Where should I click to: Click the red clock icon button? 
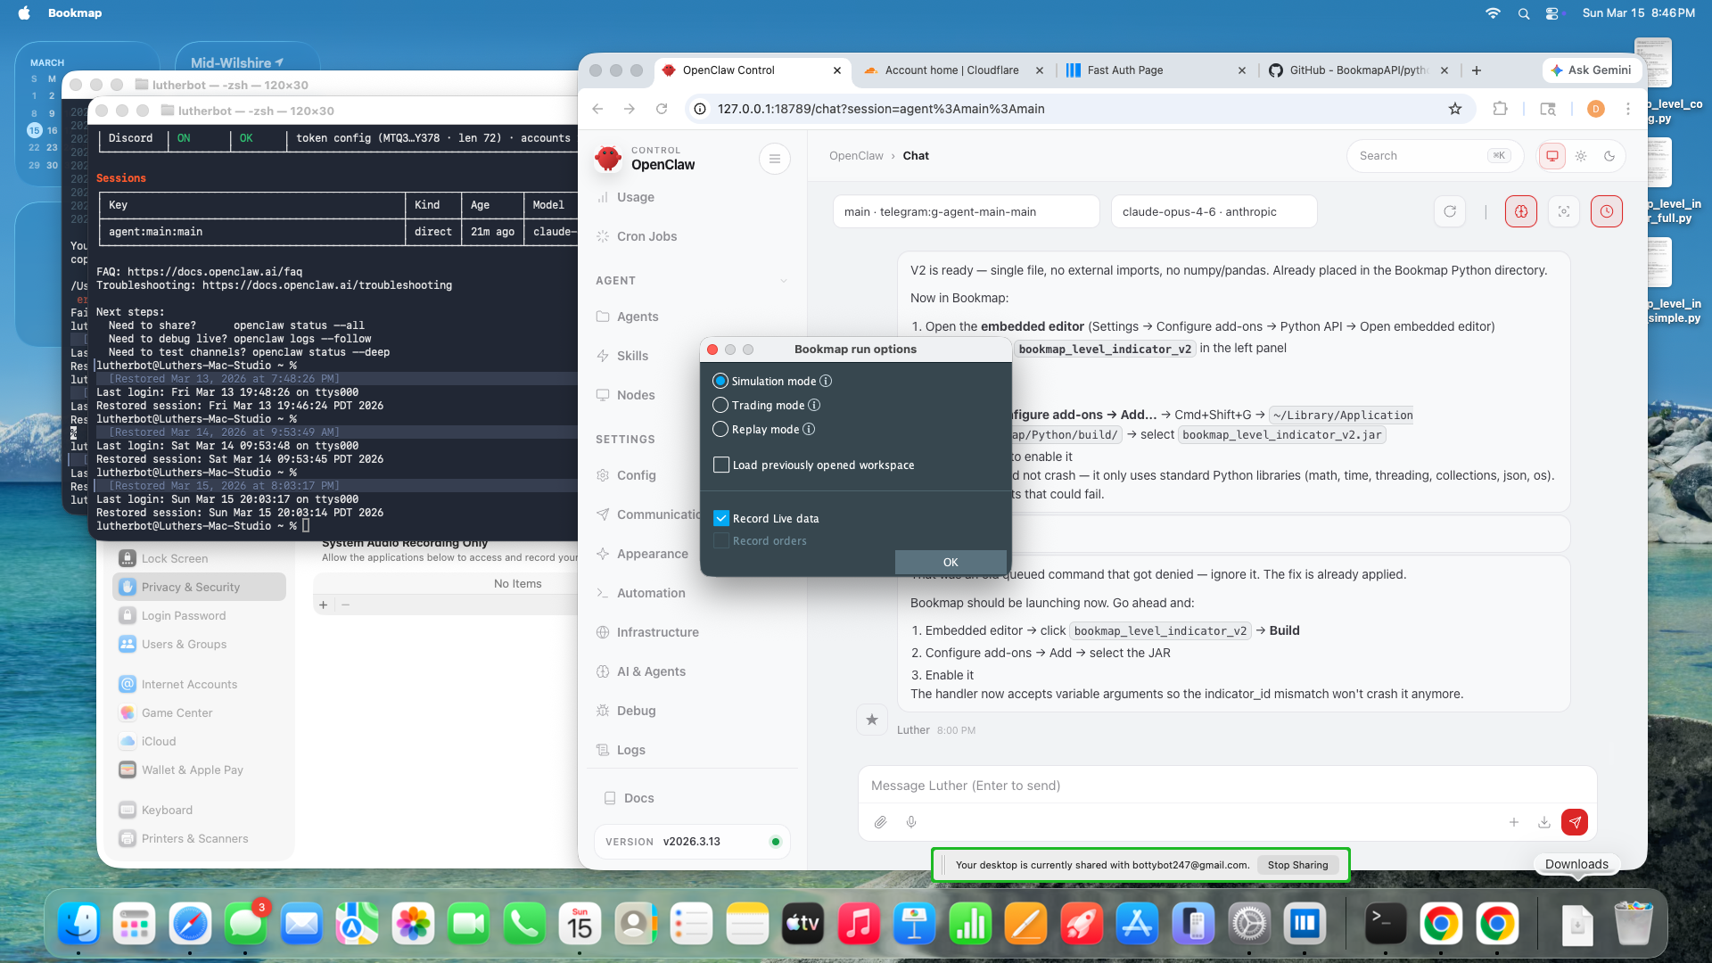click(1606, 211)
